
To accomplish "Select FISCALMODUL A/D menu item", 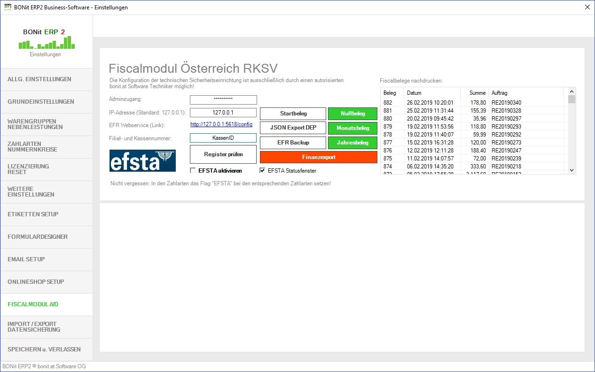I will point(47,304).
